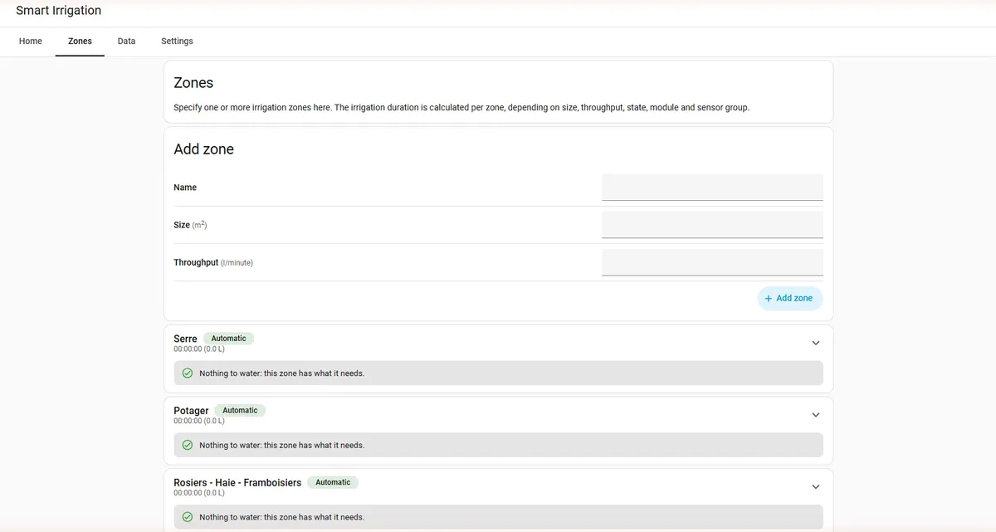Click the Automatic badge on Potager

[x=240, y=411]
